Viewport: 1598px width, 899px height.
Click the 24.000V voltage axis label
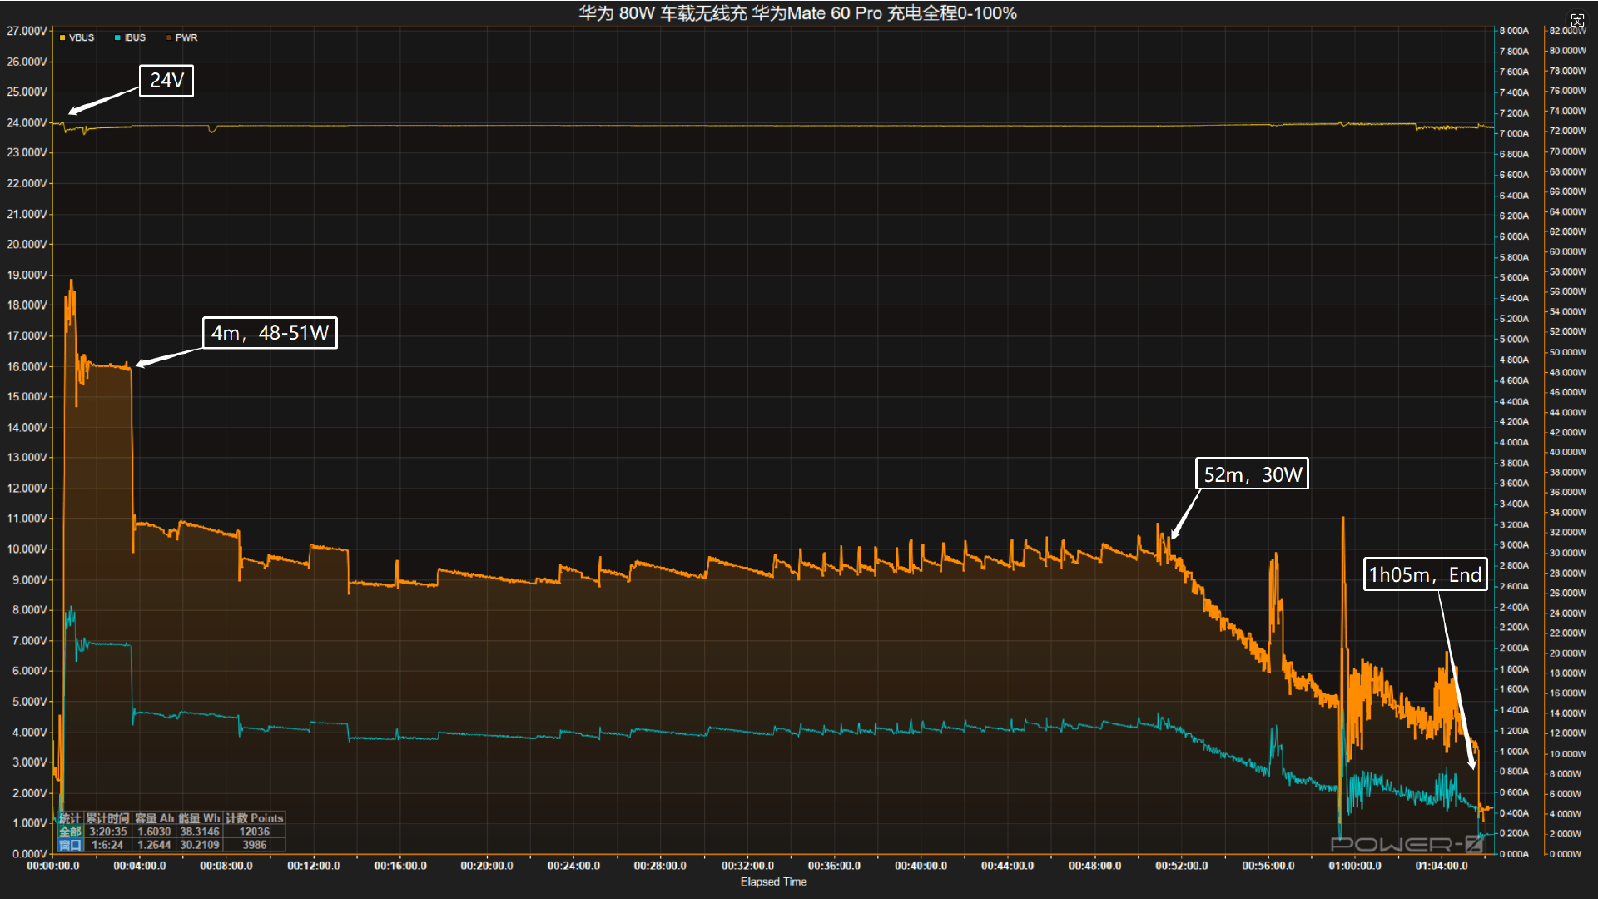tap(27, 122)
